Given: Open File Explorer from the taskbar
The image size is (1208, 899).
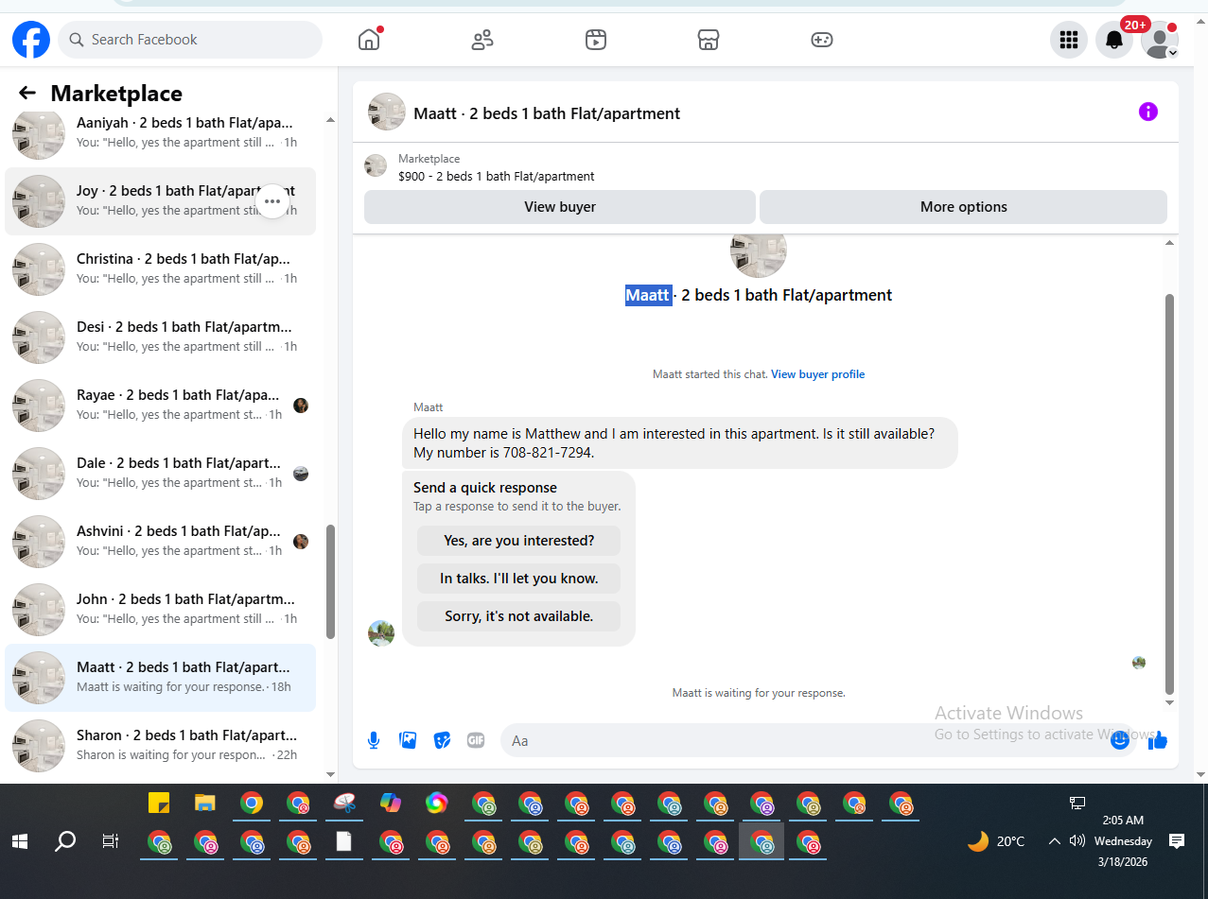Looking at the screenshot, I should pos(205,803).
